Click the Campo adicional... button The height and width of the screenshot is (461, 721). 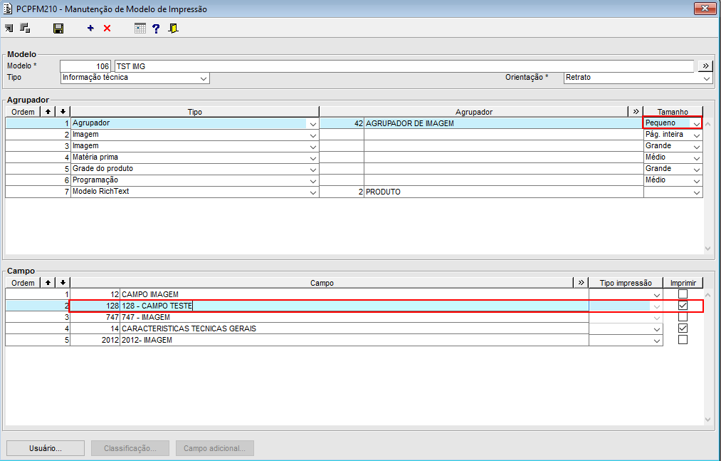tap(215, 448)
